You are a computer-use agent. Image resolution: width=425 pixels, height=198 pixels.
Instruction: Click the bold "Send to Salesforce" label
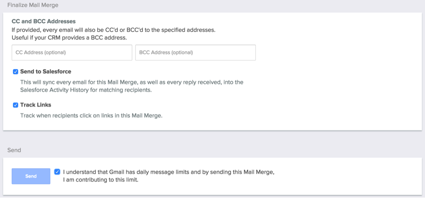click(x=46, y=71)
